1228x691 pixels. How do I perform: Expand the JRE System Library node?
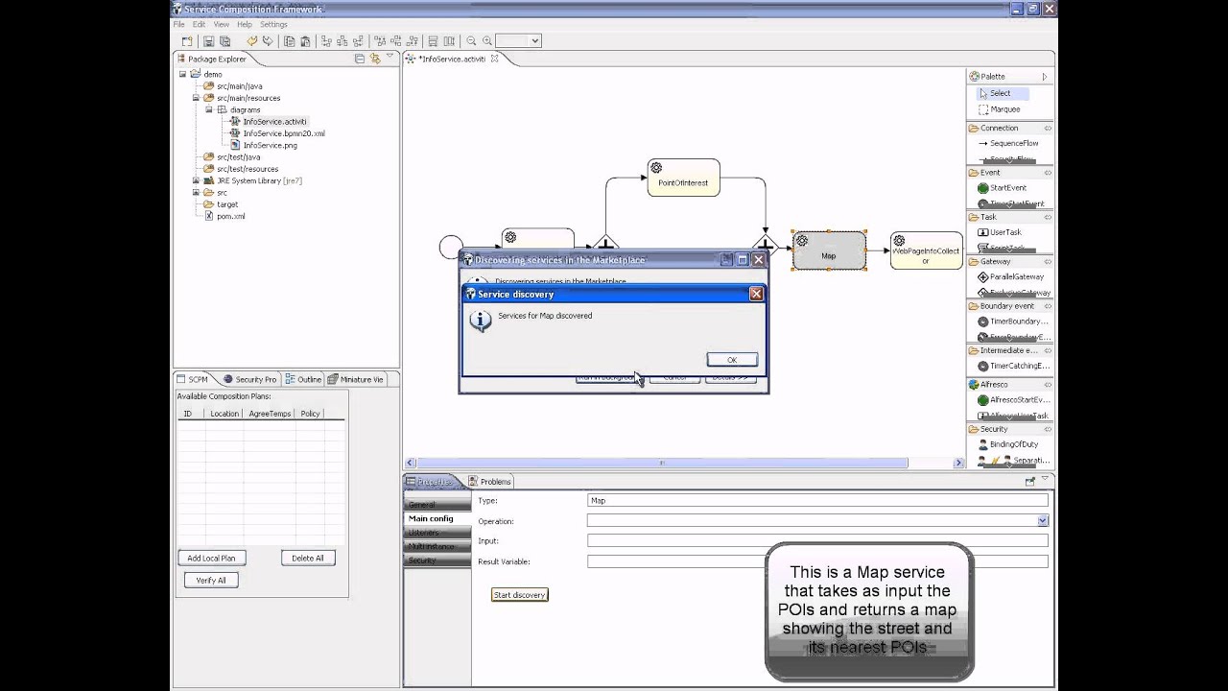coord(196,180)
